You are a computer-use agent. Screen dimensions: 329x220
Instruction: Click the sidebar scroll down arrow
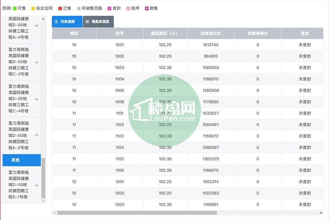43,201
